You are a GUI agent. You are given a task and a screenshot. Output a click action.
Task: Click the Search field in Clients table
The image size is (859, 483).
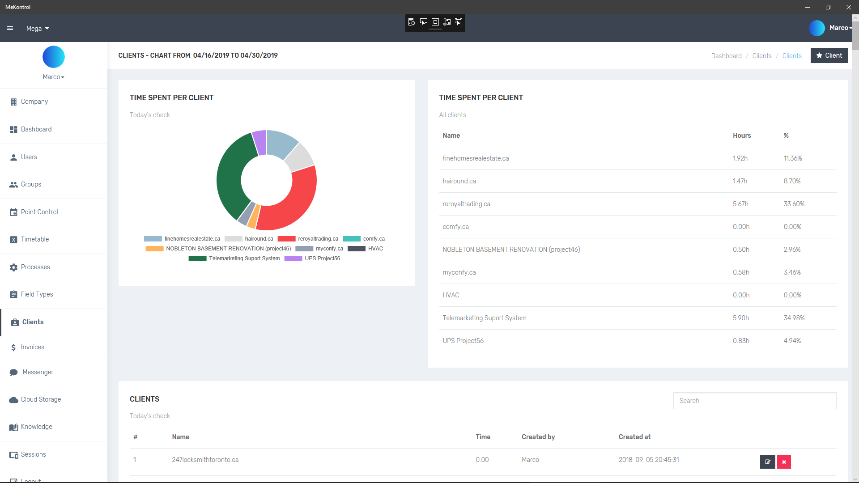[754, 401]
